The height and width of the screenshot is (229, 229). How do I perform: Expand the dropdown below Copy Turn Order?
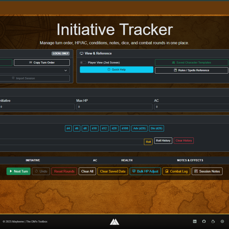(x=35, y=70)
